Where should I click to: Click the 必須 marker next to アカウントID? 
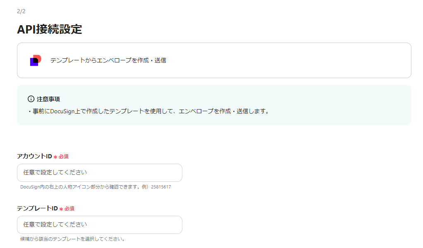(x=62, y=156)
